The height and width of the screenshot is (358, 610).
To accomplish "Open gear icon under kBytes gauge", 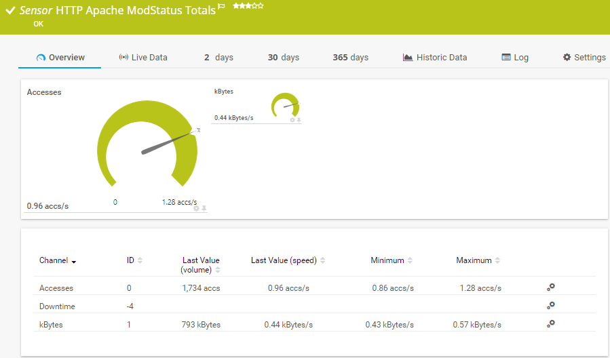I will tap(292, 120).
